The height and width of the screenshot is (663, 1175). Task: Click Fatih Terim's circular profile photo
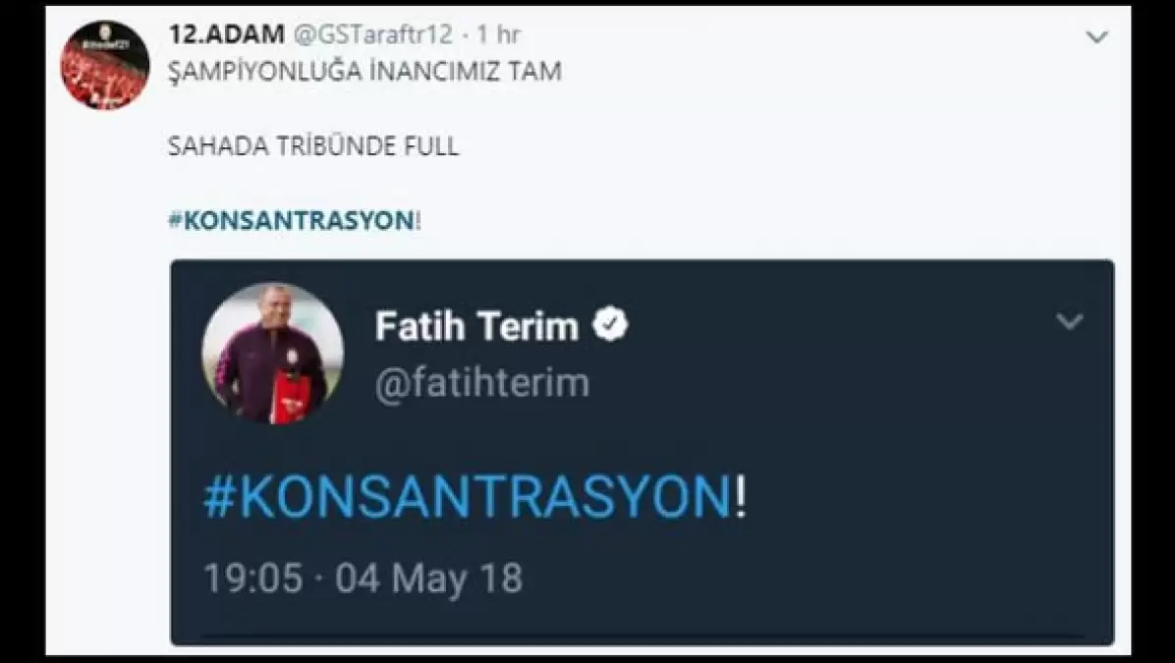[x=273, y=353]
